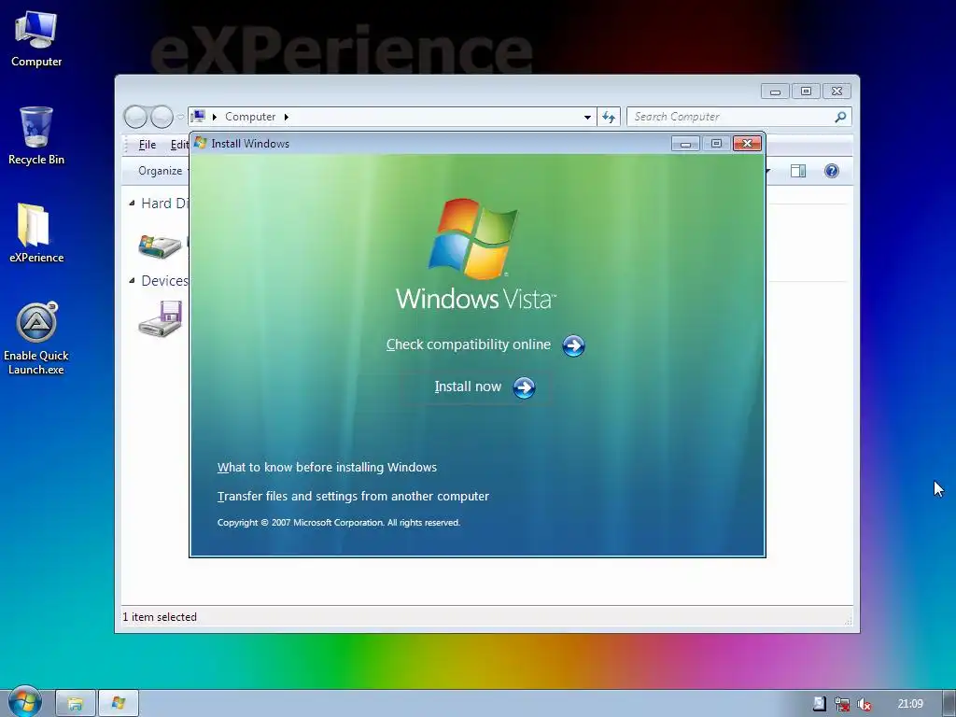Click the taskbar clock showing 21:09
Viewport: 956px width, 717px height.
(x=909, y=704)
